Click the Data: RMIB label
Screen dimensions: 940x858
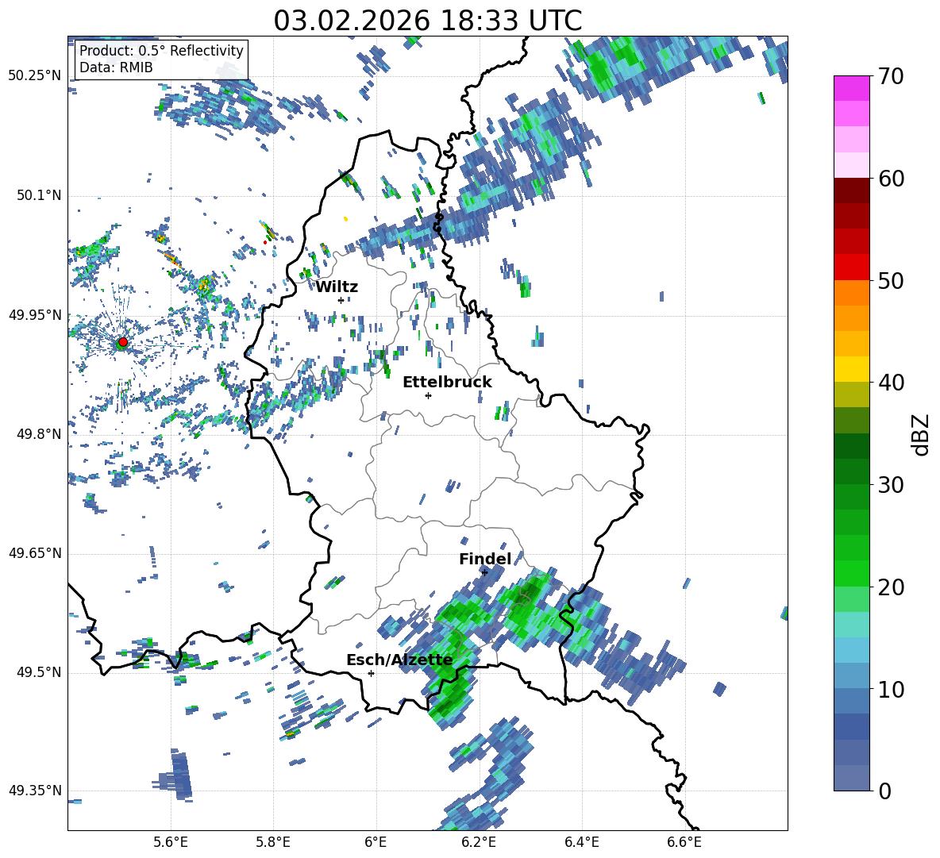pos(116,67)
